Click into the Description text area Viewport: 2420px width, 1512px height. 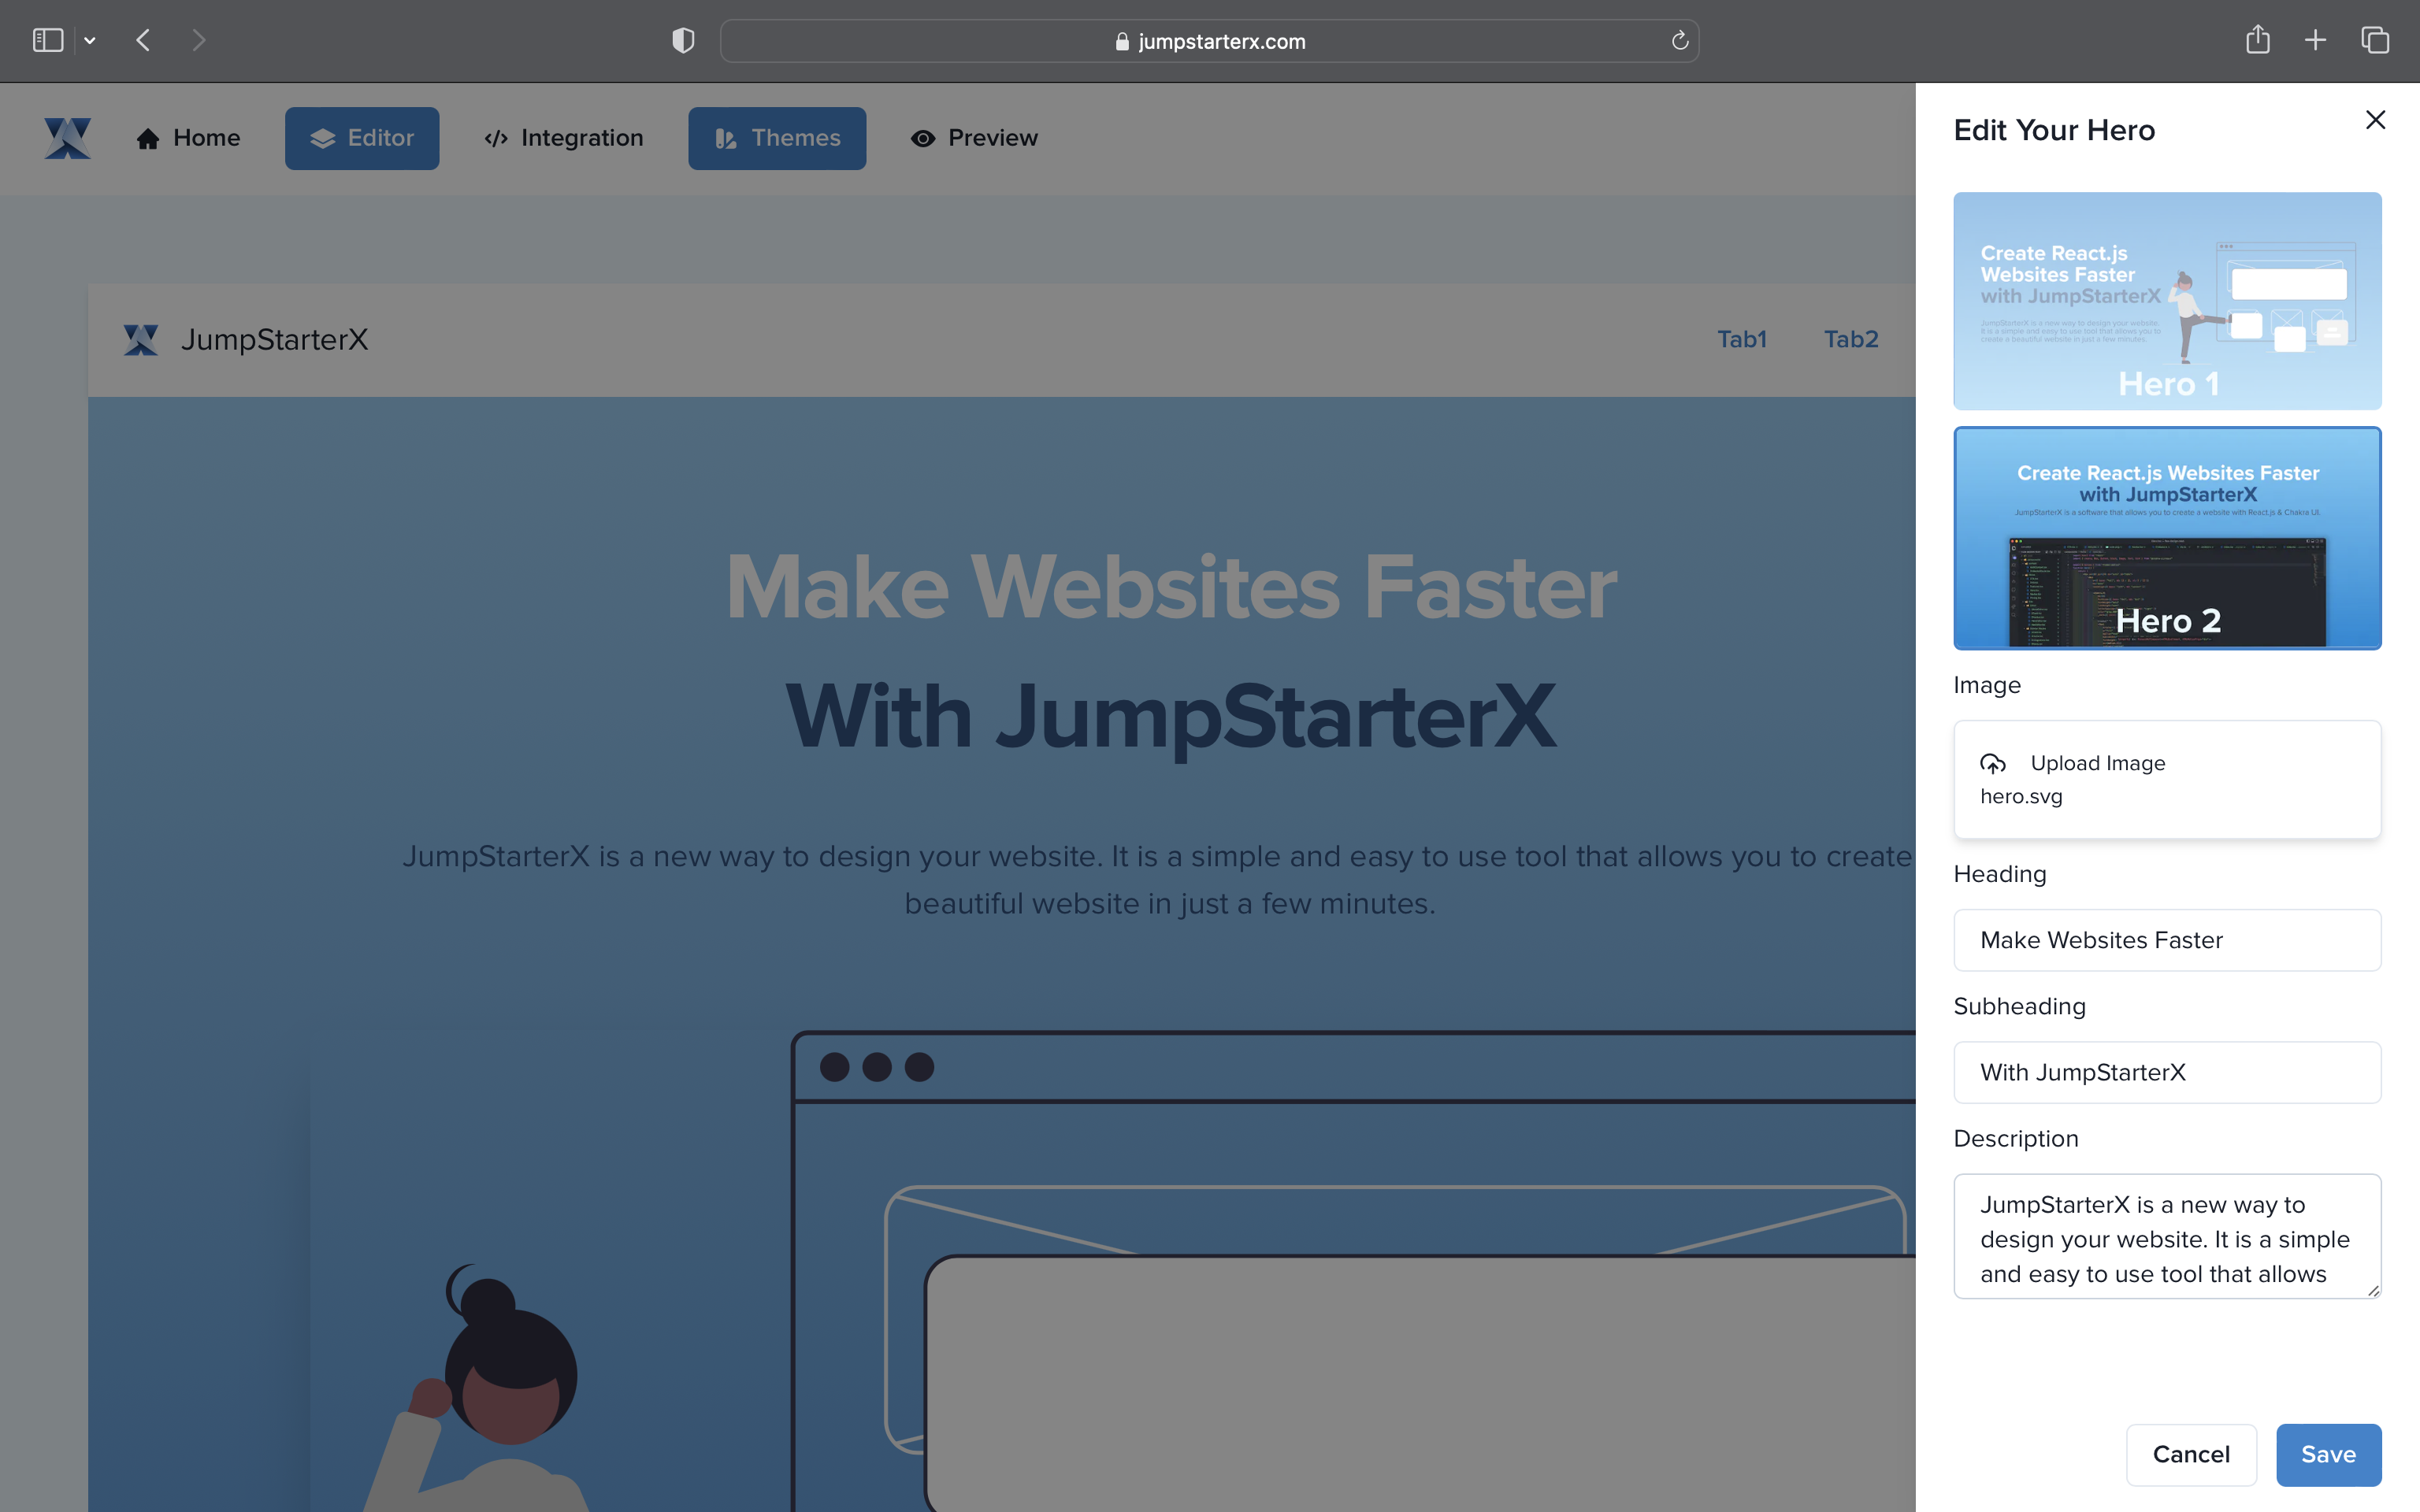(x=2167, y=1237)
